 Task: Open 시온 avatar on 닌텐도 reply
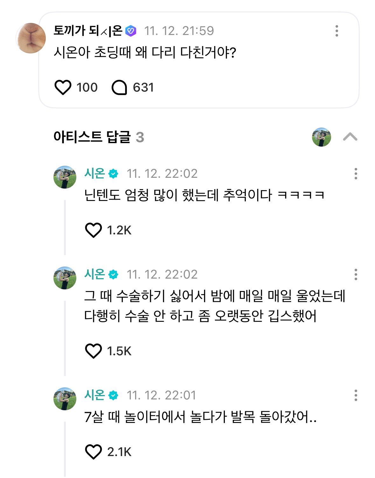(x=65, y=177)
